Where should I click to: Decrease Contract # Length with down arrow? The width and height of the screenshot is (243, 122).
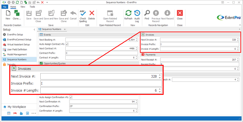pos(136,58)
